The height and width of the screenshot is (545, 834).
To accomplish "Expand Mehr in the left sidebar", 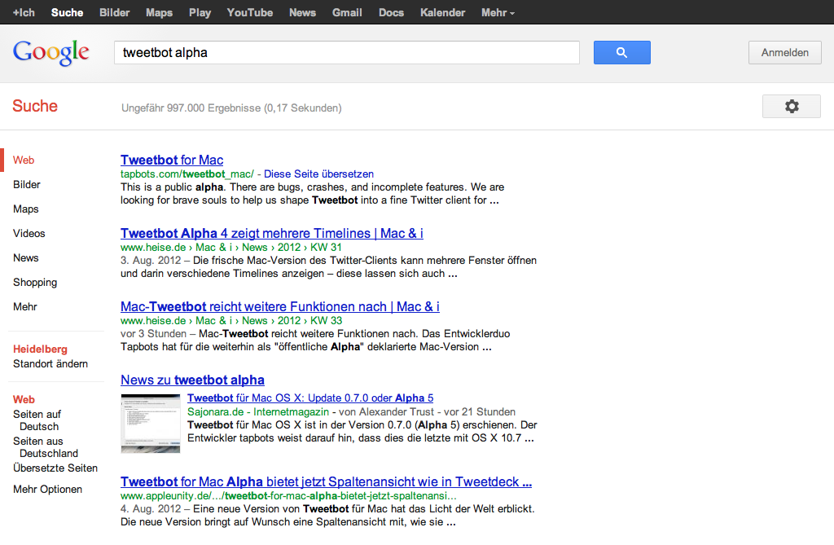I will pos(25,307).
